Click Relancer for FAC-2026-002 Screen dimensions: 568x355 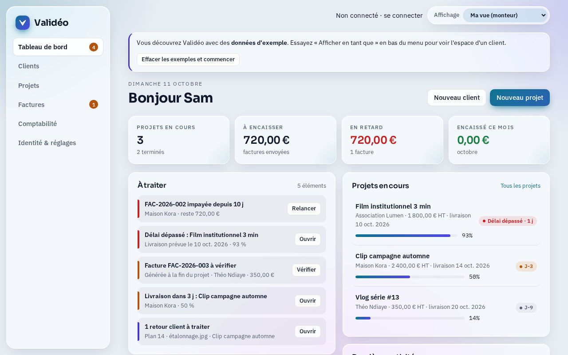click(304, 209)
